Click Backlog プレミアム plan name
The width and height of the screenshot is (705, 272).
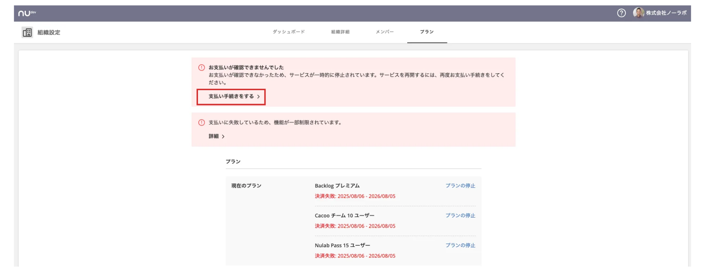pos(337,186)
